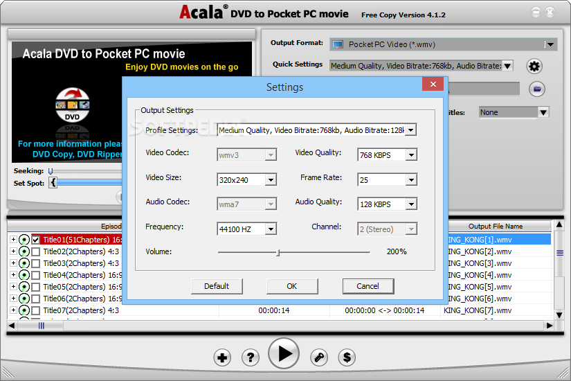The width and height of the screenshot is (571, 381).
Task: Confirm settings with OK button
Action: tap(292, 286)
